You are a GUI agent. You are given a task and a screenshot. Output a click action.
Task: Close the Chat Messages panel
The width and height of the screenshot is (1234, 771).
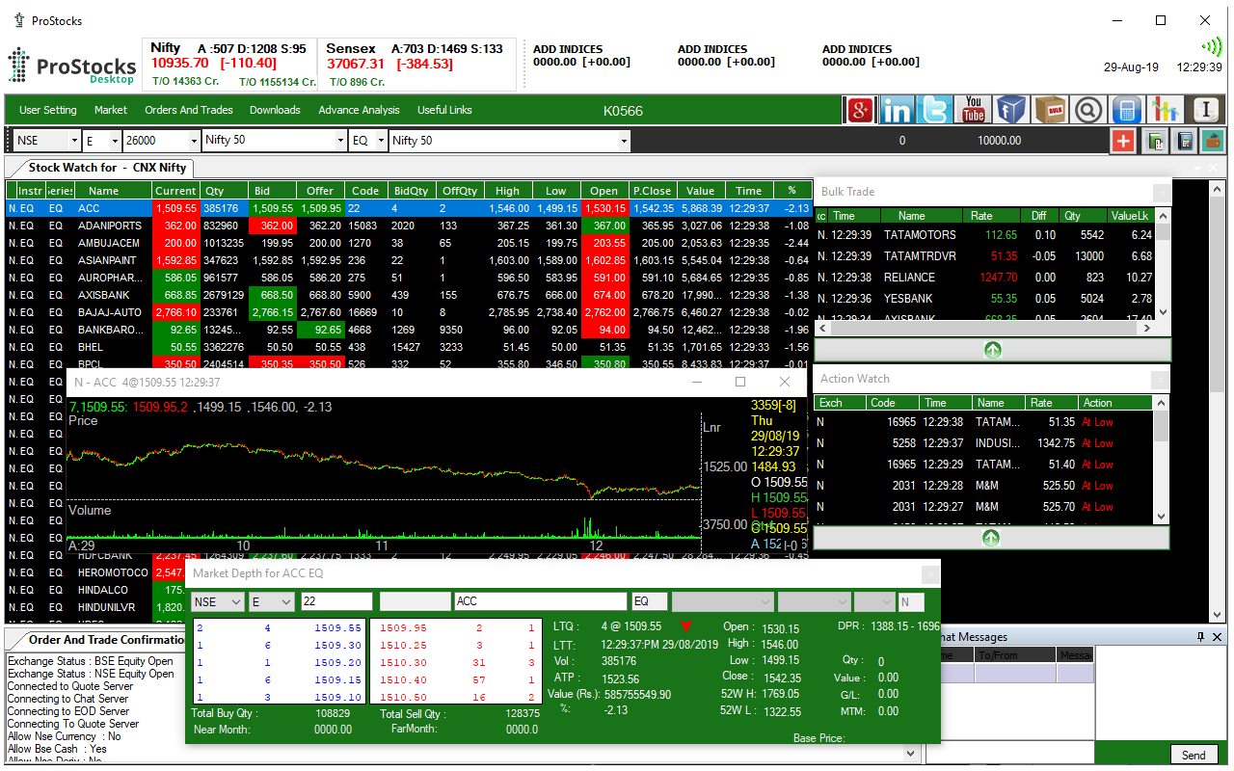(x=1218, y=637)
